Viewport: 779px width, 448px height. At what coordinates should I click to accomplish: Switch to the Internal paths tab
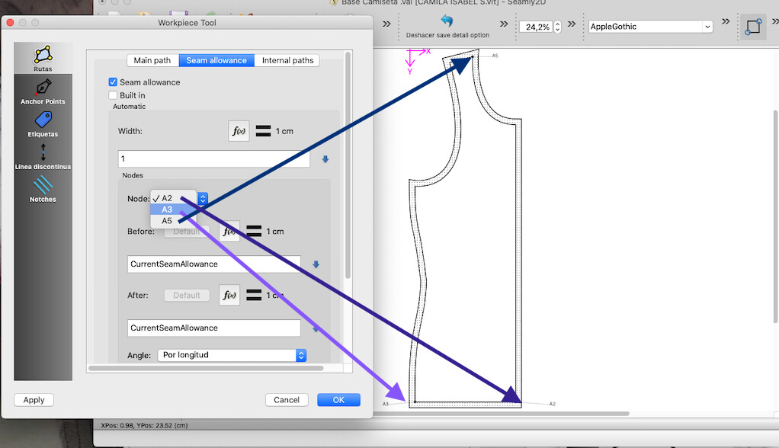click(287, 60)
